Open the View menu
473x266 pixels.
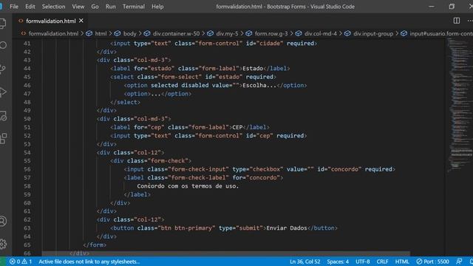point(78,7)
